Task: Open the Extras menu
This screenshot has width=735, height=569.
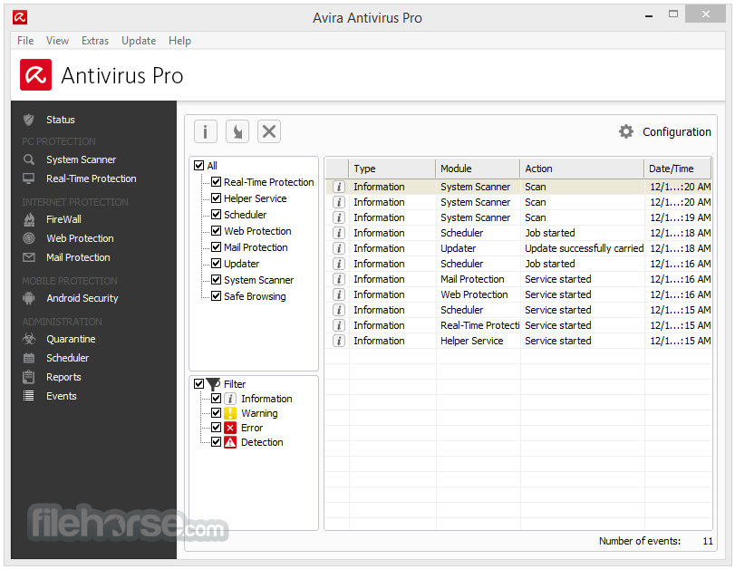Action: [95, 41]
